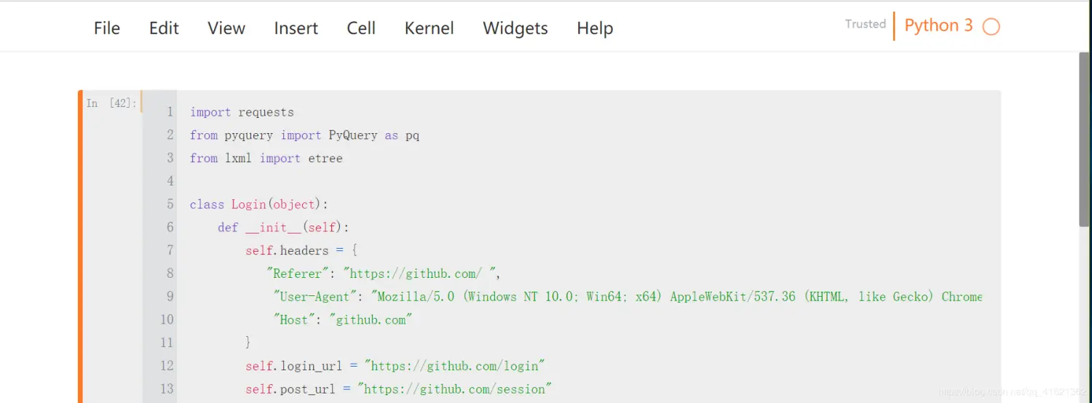Viewport: 1092px width, 403px height.
Task: Click line number 1 in gutter
Action: point(170,112)
